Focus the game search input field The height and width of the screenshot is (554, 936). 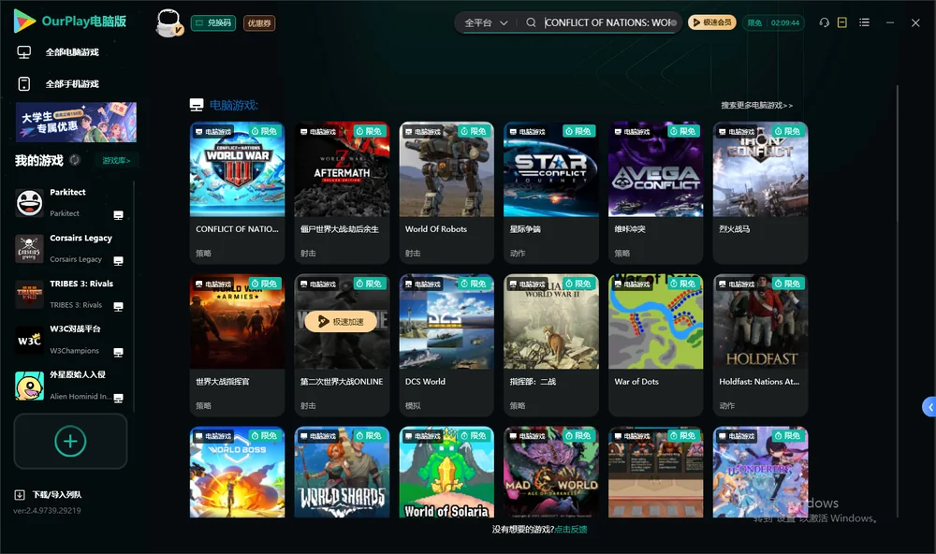tap(607, 22)
